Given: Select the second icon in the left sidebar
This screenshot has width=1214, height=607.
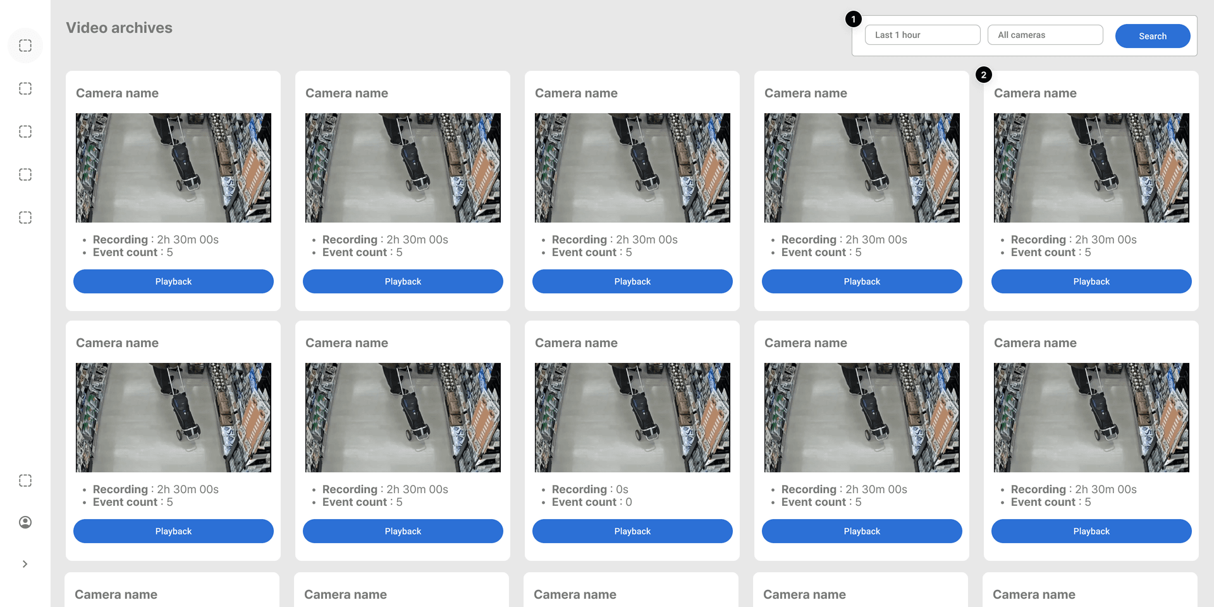Looking at the screenshot, I should 25,89.
